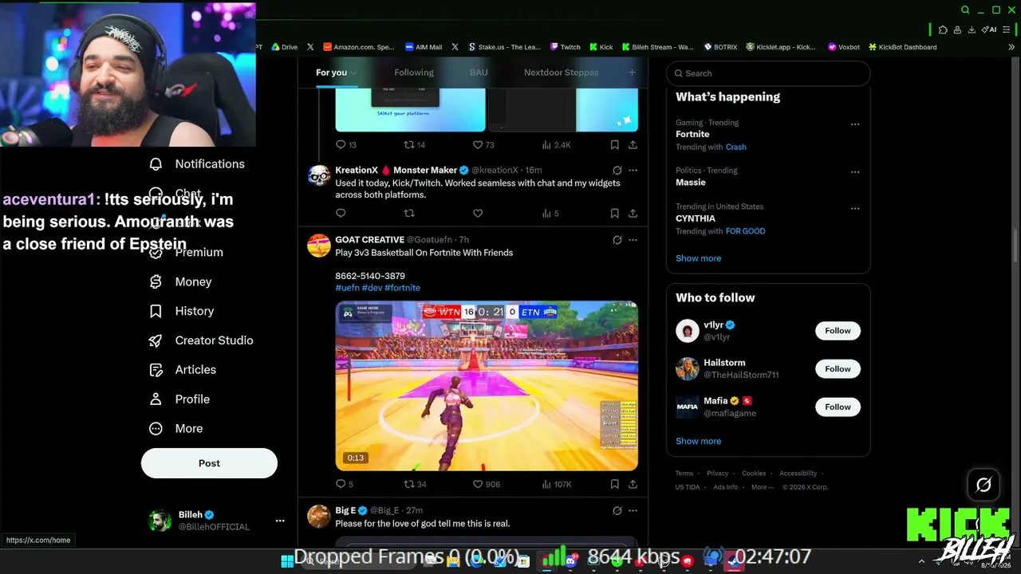Open the more menu on Big E post
Image resolution: width=1021 pixels, height=574 pixels.
point(633,510)
